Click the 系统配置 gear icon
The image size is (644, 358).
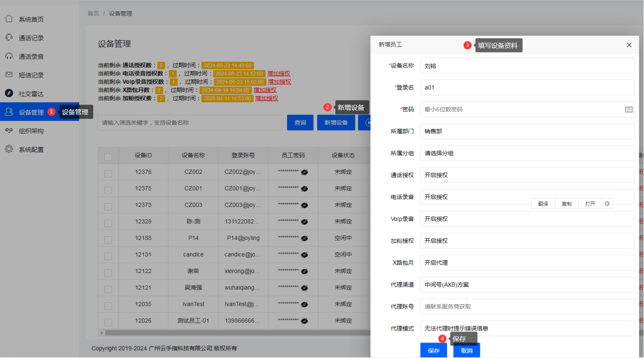(x=9, y=149)
